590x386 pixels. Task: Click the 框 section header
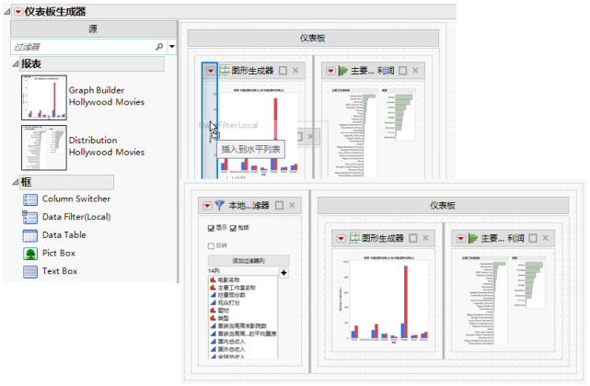66,182
